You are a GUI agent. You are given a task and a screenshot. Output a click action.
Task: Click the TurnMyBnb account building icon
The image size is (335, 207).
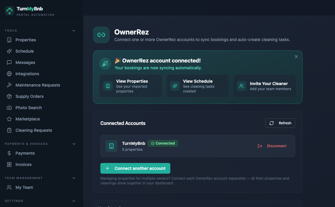click(x=111, y=146)
